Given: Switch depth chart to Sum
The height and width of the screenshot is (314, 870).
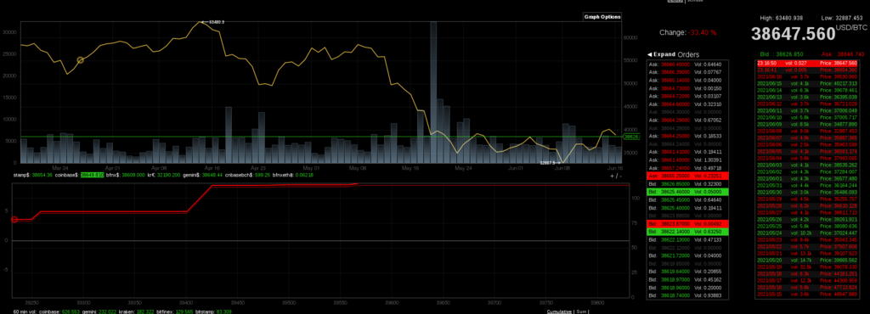Looking at the screenshot, I should [x=581, y=311].
